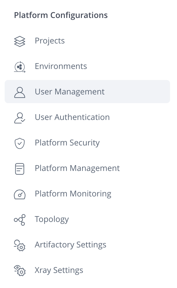This screenshot has height=288, width=177.
Task: Click the Platform Management document icon
Action: (x=19, y=168)
